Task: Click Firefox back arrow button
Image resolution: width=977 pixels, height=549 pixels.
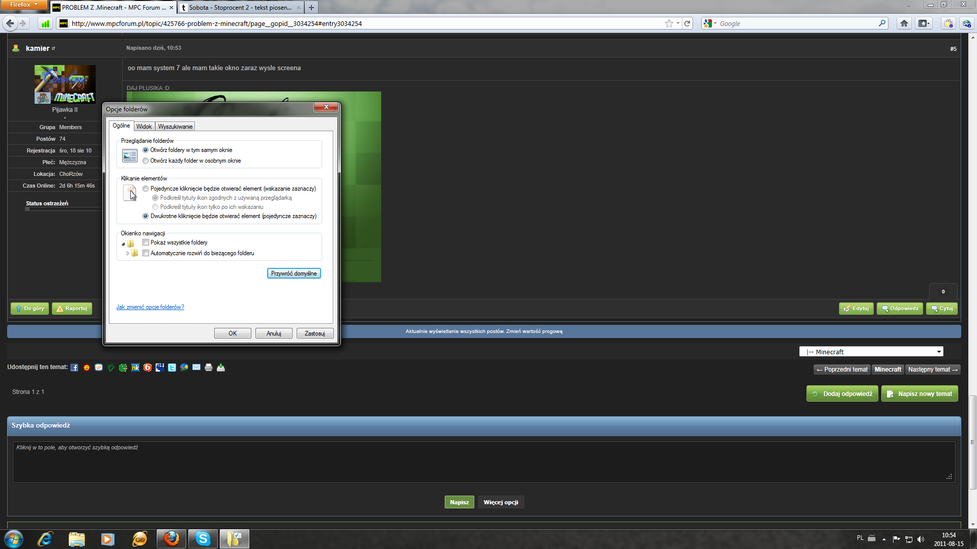Action: [10, 23]
